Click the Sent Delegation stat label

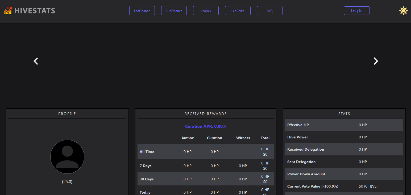[301, 162]
